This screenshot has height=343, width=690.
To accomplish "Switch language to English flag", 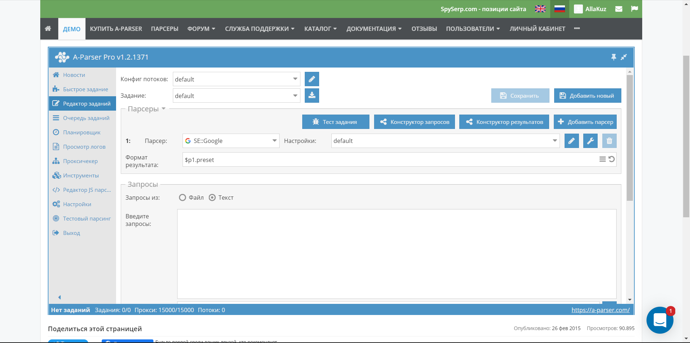I will [540, 9].
